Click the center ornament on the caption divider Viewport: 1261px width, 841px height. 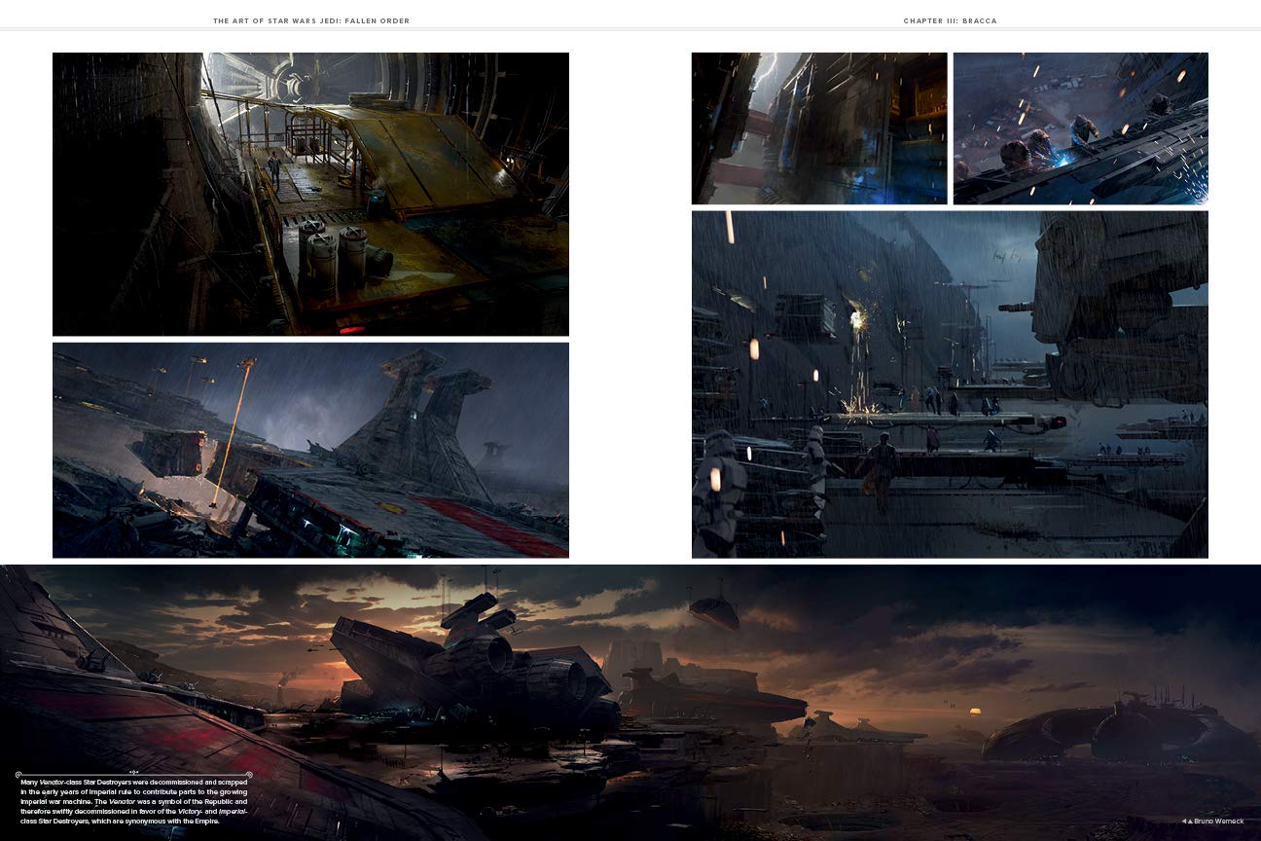click(x=133, y=775)
